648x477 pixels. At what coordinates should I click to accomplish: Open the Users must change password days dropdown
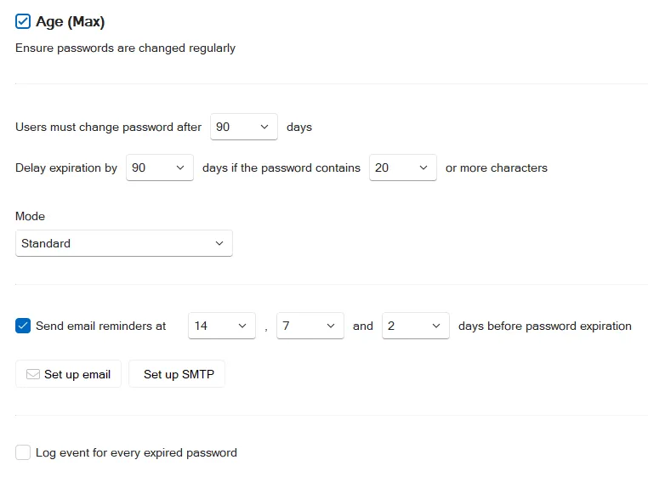tap(244, 127)
